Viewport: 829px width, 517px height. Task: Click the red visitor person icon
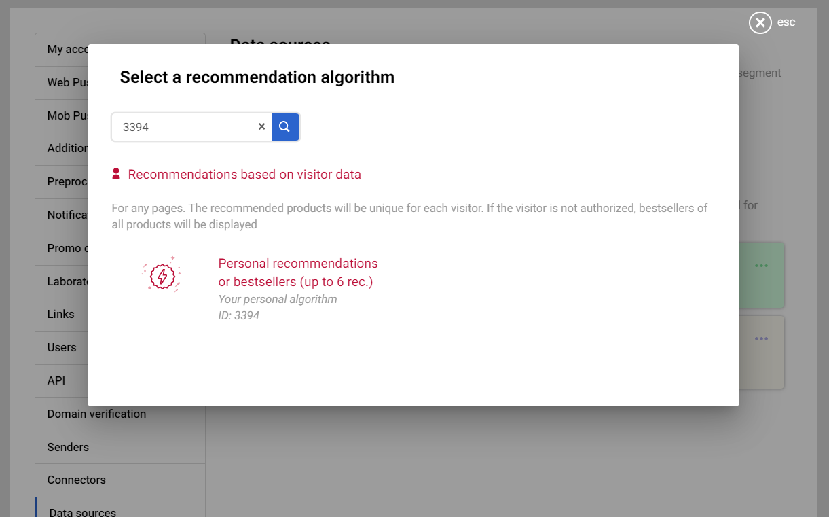point(116,175)
